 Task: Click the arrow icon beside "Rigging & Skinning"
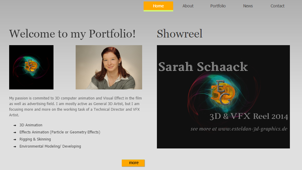point(15,139)
